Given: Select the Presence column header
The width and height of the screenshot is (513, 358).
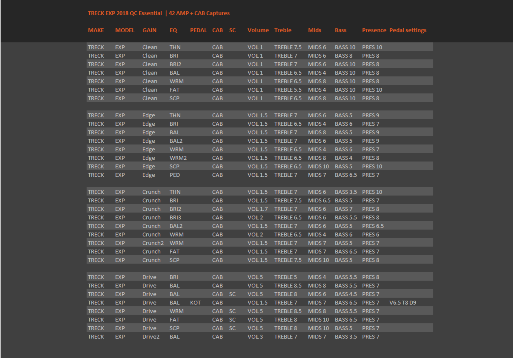Looking at the screenshot, I should (x=374, y=30).
